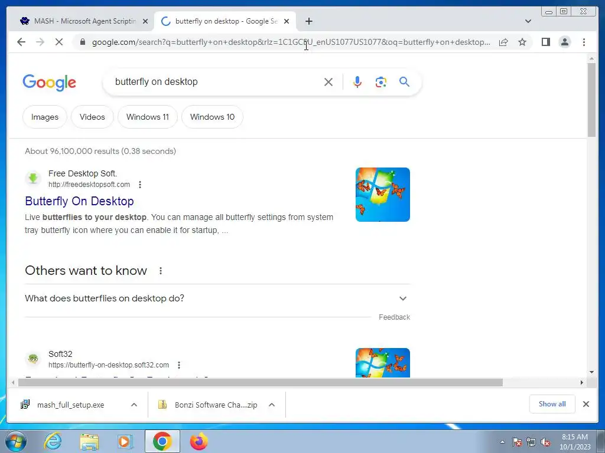Click the horizontal scrollbar thumb
The image size is (605, 453).
pyautogui.click(x=261, y=382)
